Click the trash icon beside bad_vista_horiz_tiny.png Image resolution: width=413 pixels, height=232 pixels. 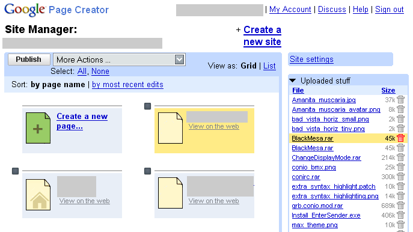(x=400, y=129)
